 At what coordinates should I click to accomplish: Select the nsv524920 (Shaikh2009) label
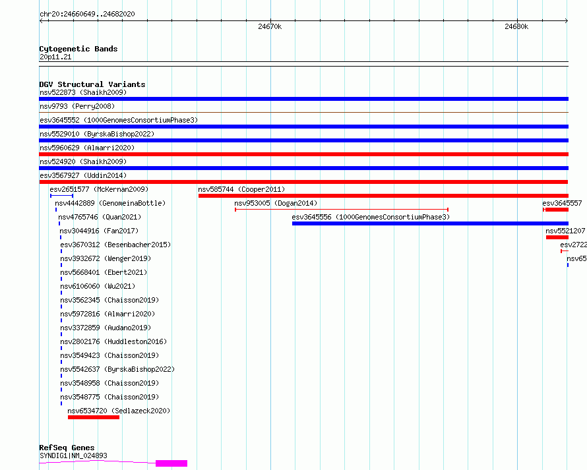click(x=83, y=162)
